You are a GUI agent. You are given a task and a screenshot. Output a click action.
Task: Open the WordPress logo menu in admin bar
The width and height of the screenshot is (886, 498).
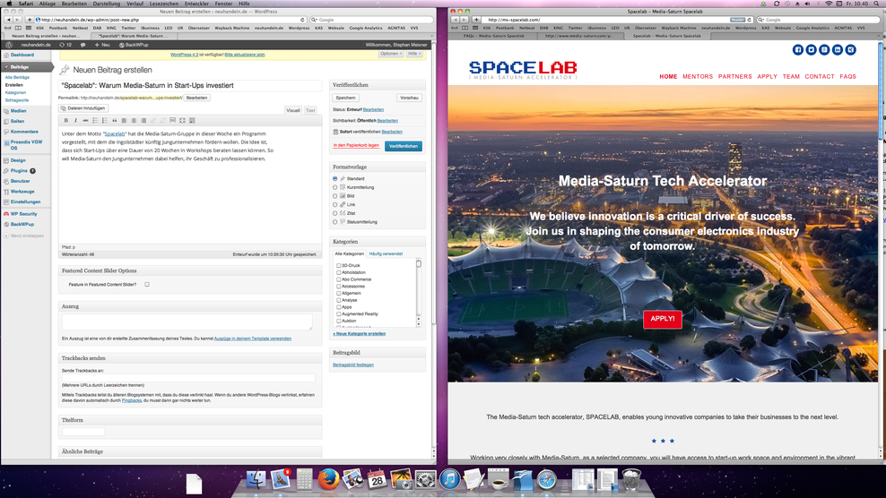(x=8, y=45)
